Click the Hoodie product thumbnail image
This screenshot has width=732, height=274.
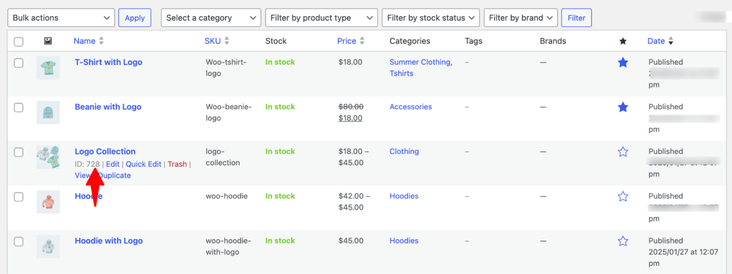(48, 202)
